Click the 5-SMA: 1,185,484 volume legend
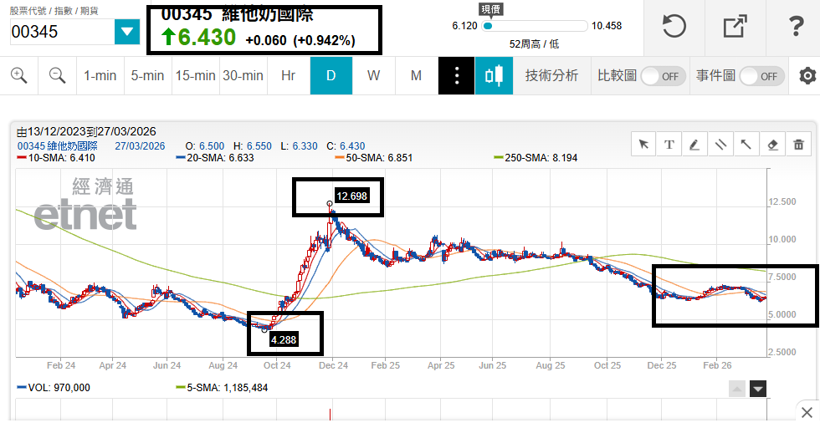This screenshot has width=820, height=438. coord(222,388)
